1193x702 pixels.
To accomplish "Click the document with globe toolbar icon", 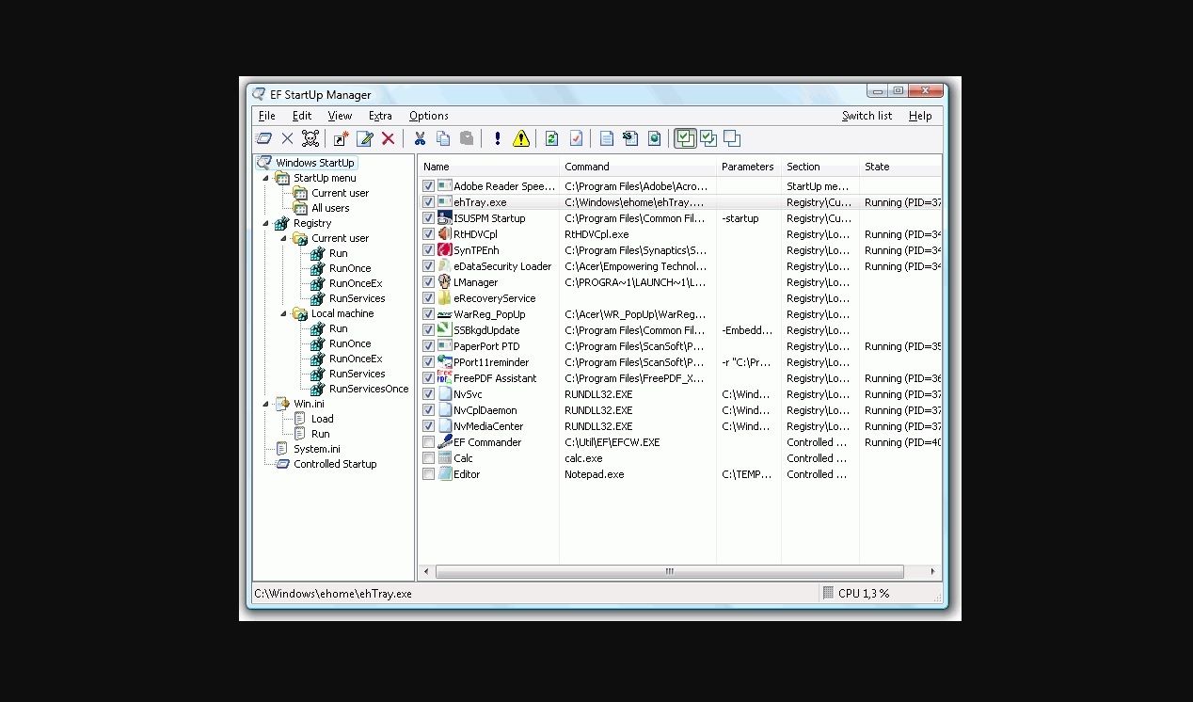I will pyautogui.click(x=654, y=139).
